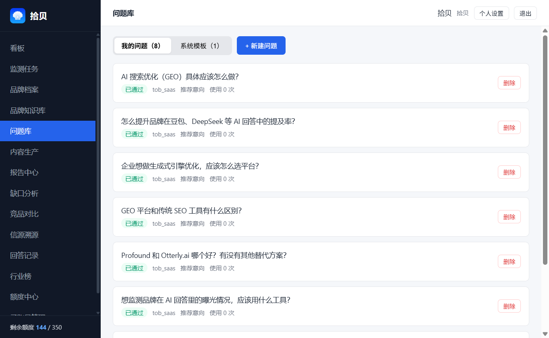Open 个人设置
This screenshot has height=338, width=549.
click(x=491, y=13)
